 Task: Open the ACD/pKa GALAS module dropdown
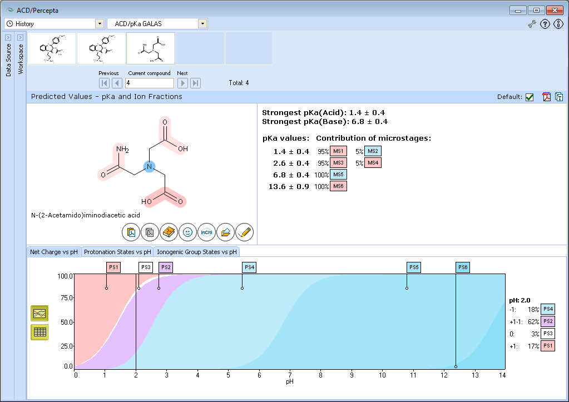coord(202,23)
